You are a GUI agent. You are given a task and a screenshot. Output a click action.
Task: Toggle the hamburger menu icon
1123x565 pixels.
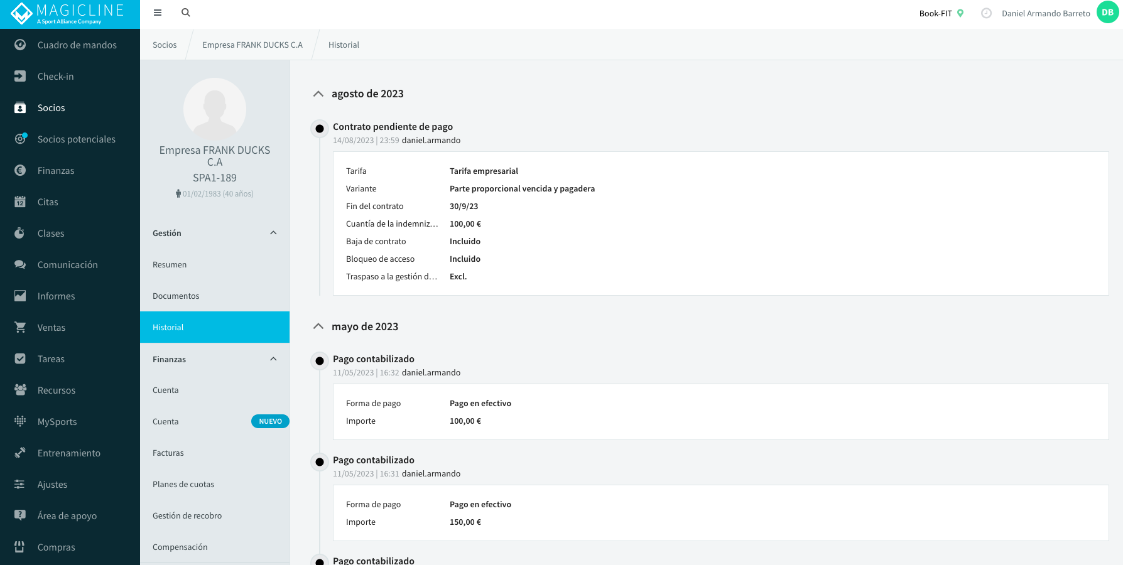point(158,13)
